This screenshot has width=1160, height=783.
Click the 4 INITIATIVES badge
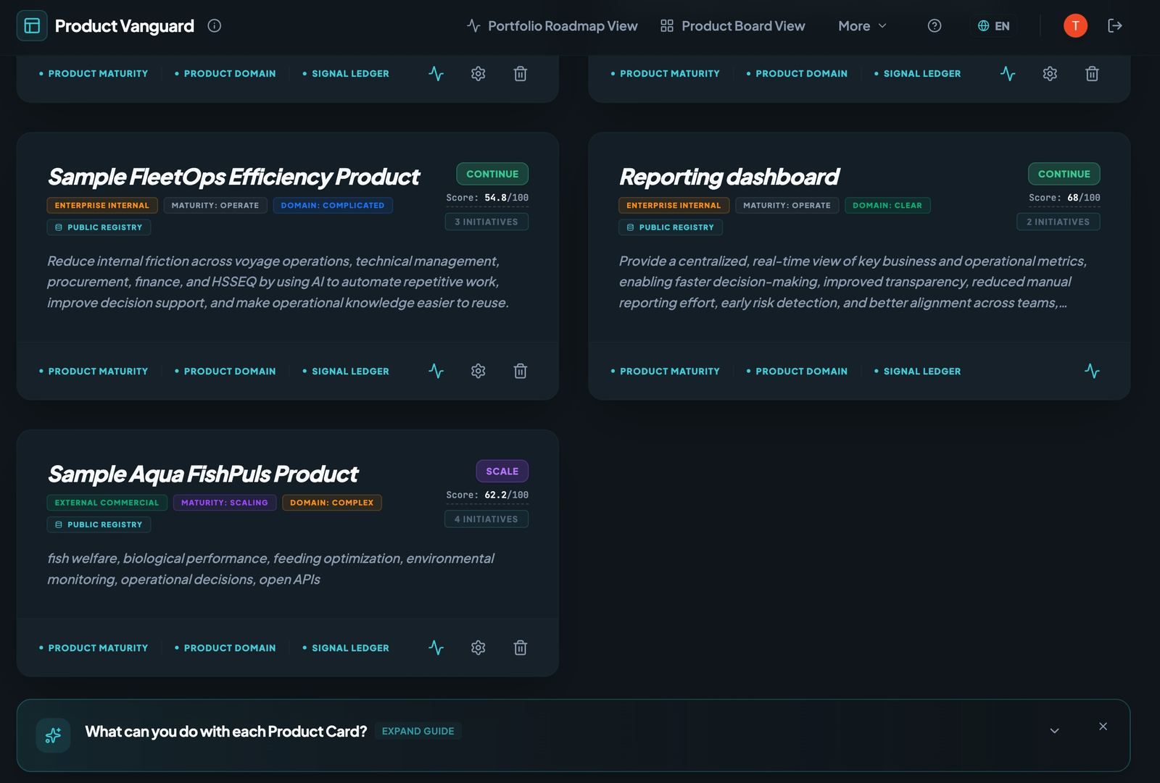(486, 519)
